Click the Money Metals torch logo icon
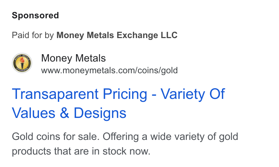 point(22,63)
